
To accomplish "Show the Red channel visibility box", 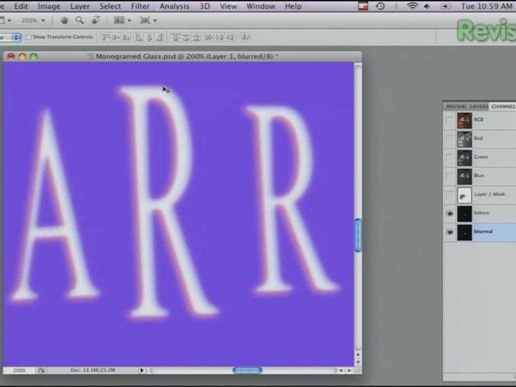I will (449, 139).
